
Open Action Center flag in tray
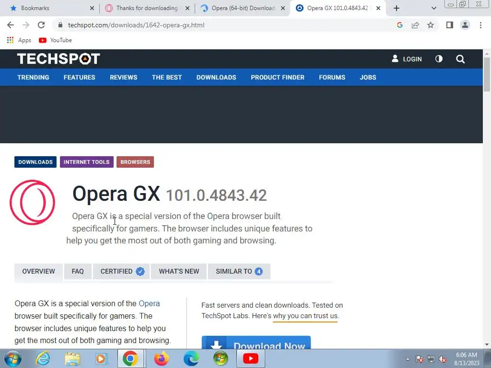420,359
